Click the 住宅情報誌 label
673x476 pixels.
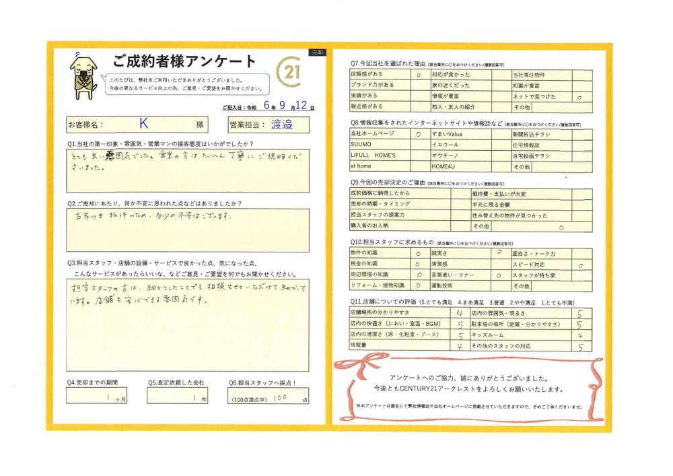point(526,145)
